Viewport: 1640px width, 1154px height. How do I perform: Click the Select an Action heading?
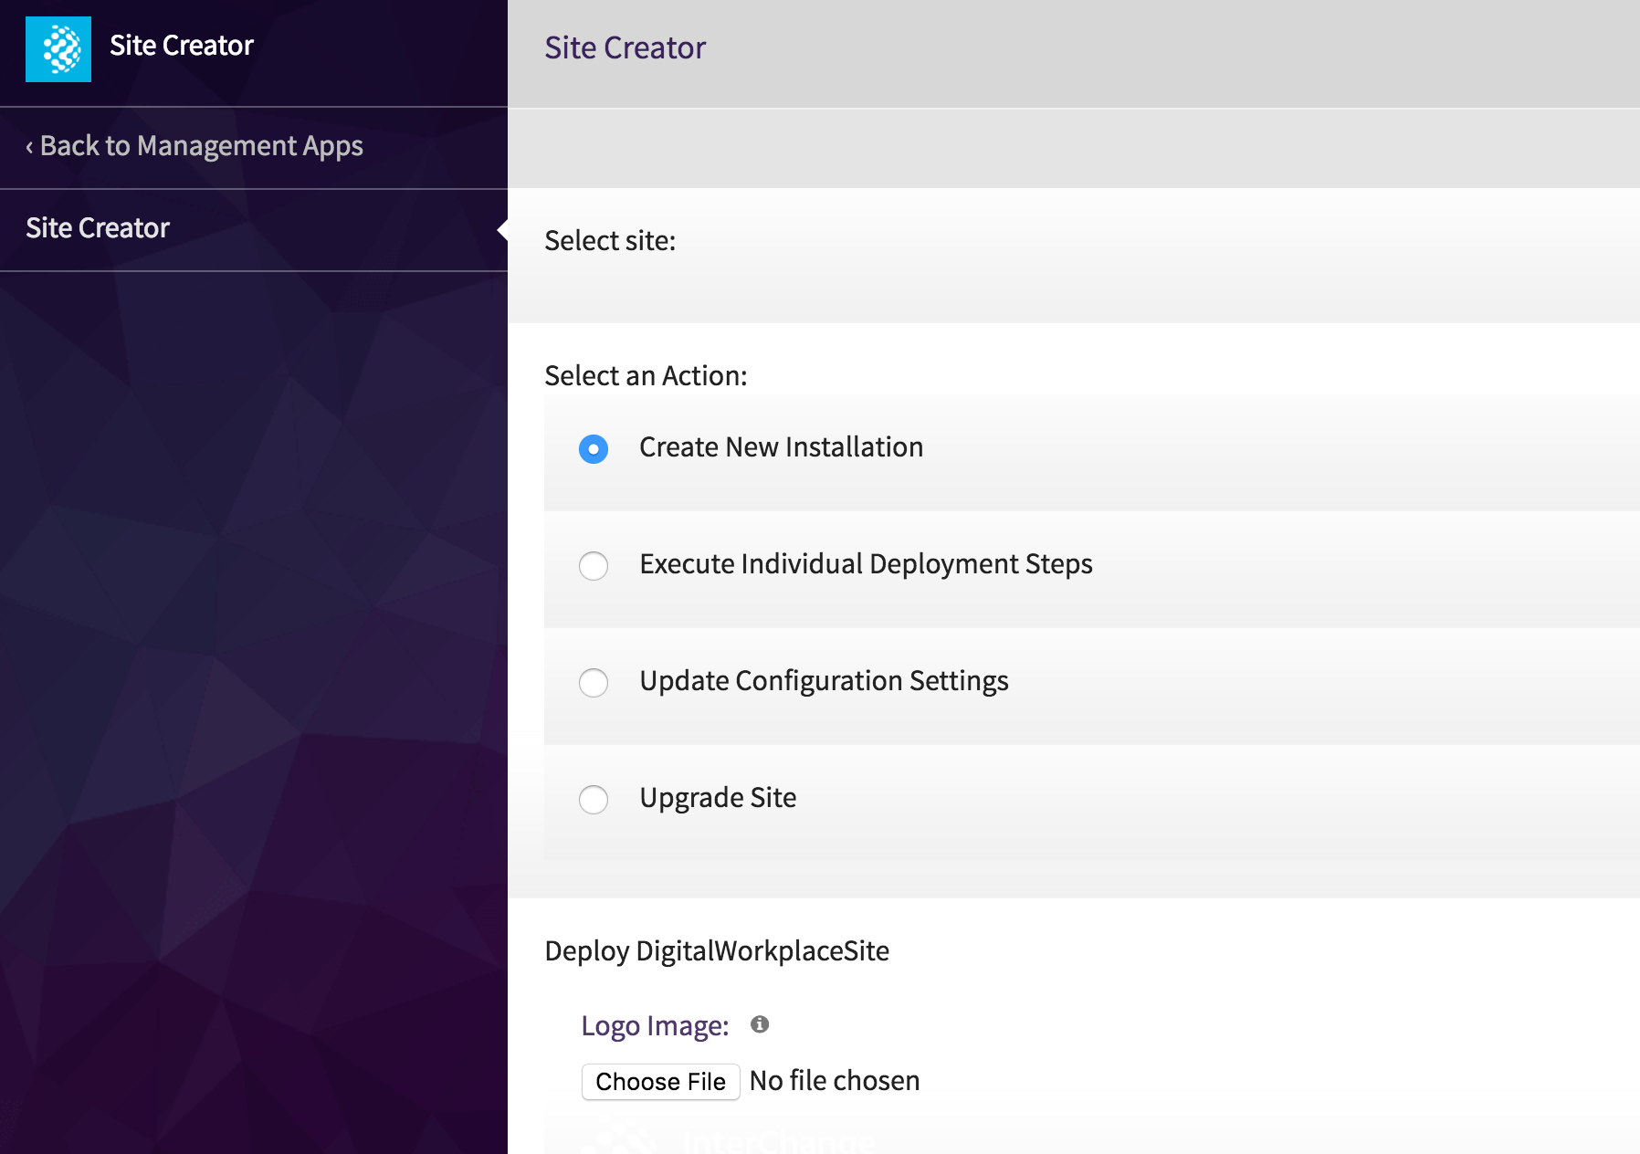[646, 374]
